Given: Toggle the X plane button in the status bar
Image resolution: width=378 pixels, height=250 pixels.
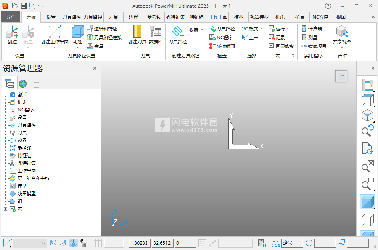Looking at the screenshot, I should point(53,243).
